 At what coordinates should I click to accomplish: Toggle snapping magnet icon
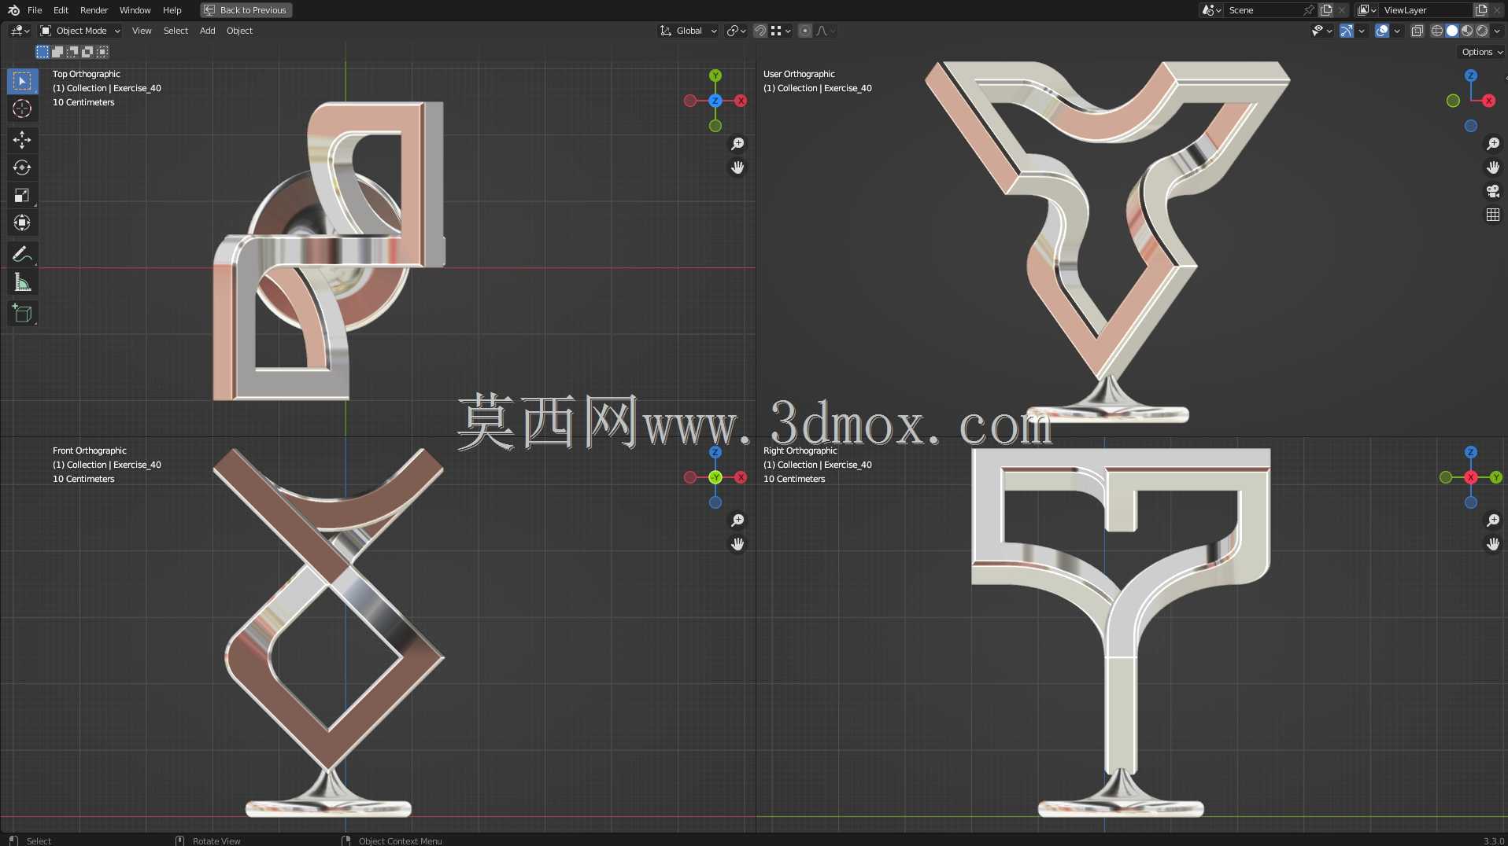point(760,31)
